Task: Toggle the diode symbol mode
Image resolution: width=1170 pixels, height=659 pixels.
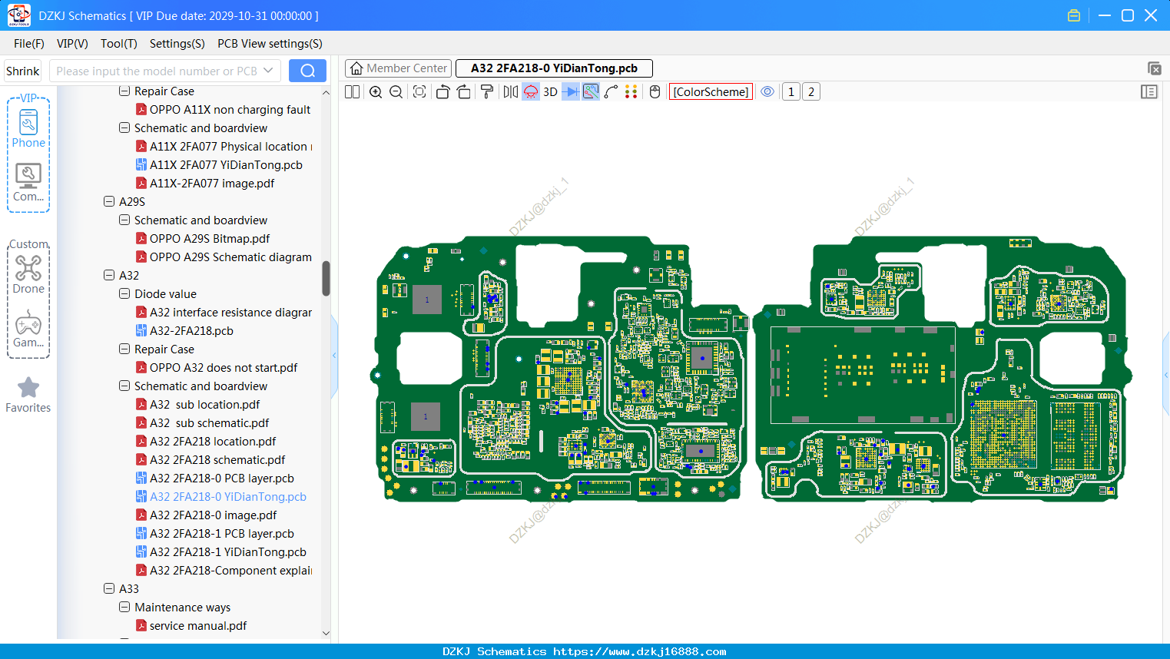Action: pyautogui.click(x=571, y=92)
